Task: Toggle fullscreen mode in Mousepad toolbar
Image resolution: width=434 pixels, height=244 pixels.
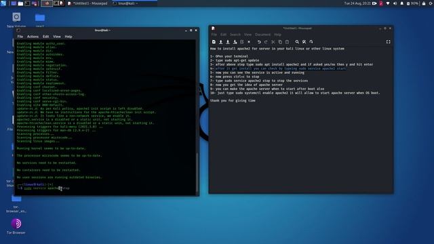Action: (389, 42)
